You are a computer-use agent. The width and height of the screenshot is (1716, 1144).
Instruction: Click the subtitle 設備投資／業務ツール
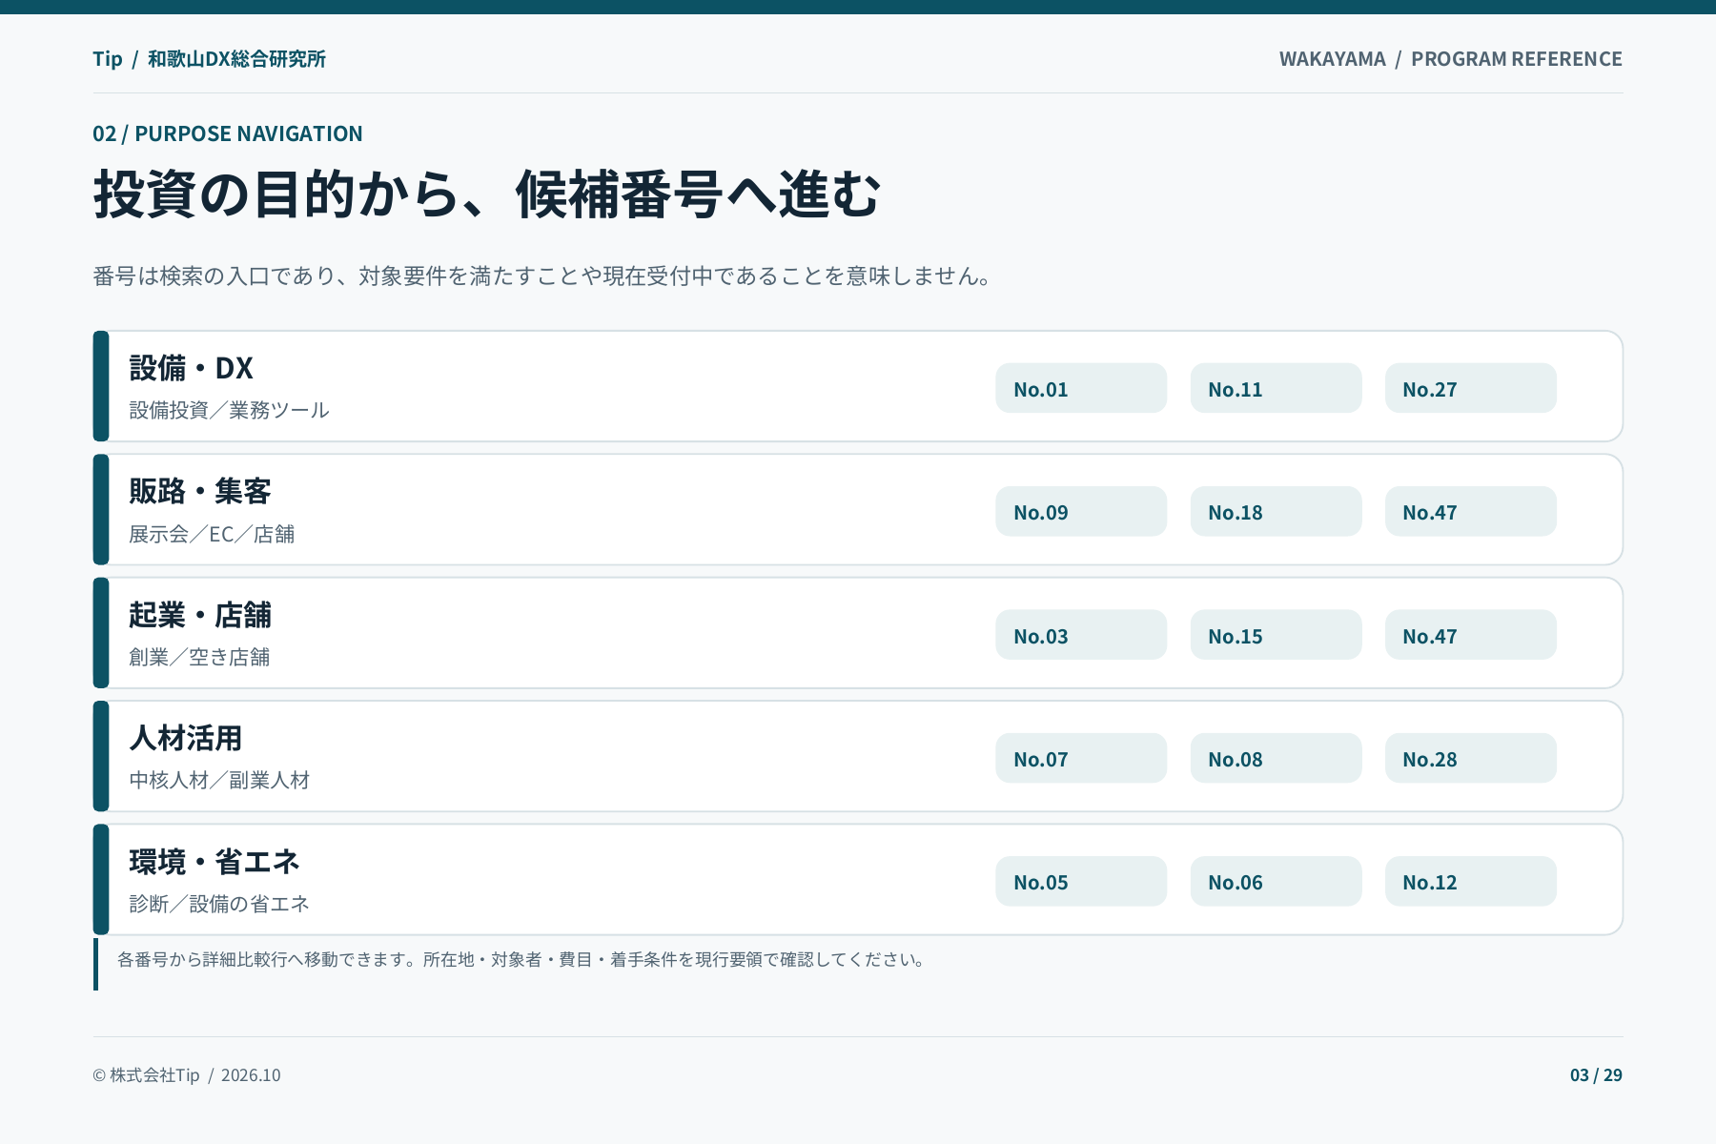coord(229,410)
